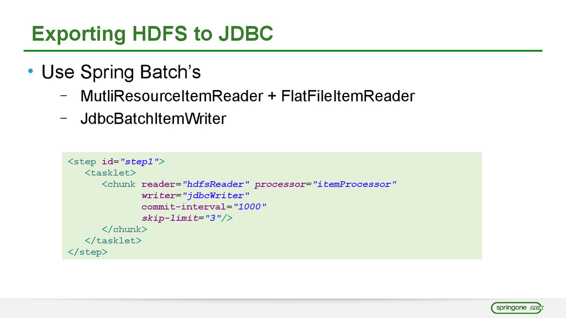Screen dimensions: 566x318
Task: Click the '<chunk' opening tag in the code
Action: click(x=118, y=184)
